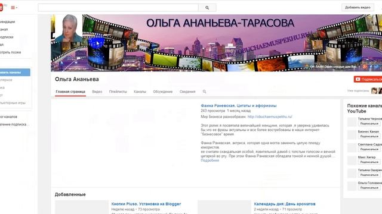The height and width of the screenshot is (214, 382).
Task: Subscribe to the Макс Хигер channel
Action: pos(369,162)
